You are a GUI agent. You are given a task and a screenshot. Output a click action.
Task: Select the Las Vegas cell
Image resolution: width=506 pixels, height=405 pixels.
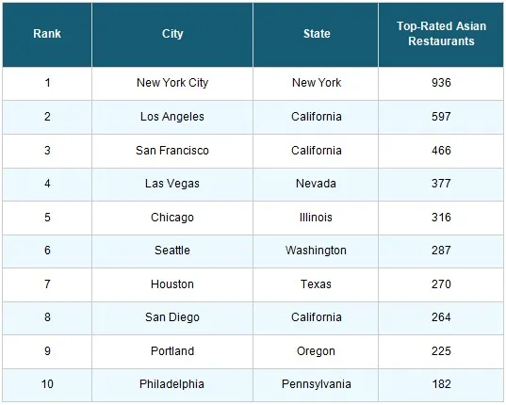[x=172, y=184]
